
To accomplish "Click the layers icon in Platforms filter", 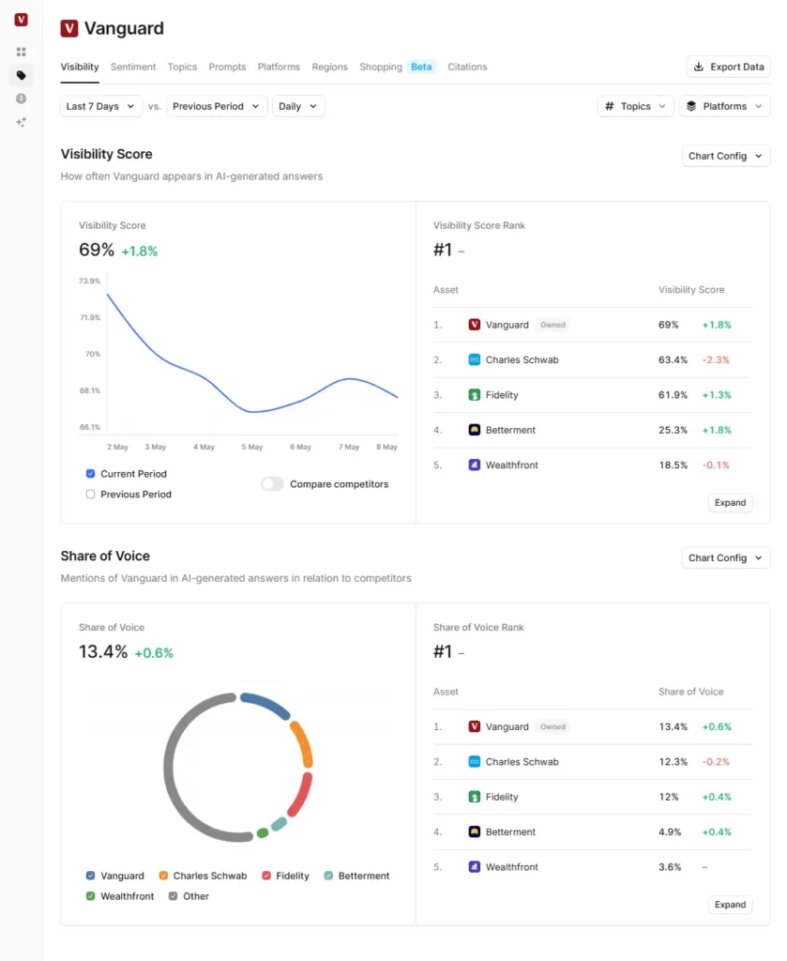I will pyautogui.click(x=691, y=106).
